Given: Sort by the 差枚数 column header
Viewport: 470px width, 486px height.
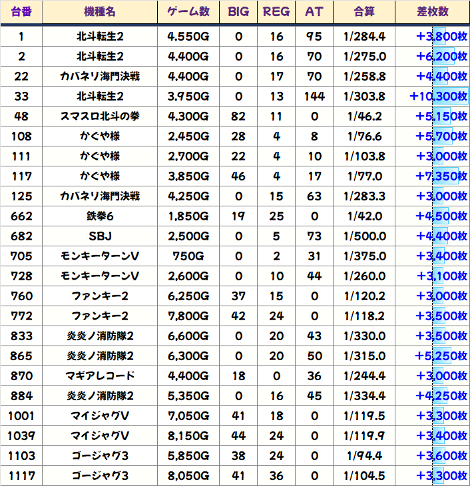Looking at the screenshot, I should [432, 12].
